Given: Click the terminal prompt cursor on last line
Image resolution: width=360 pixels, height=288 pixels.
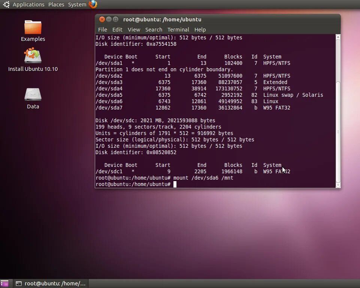Looking at the screenshot, I should (x=175, y=184).
